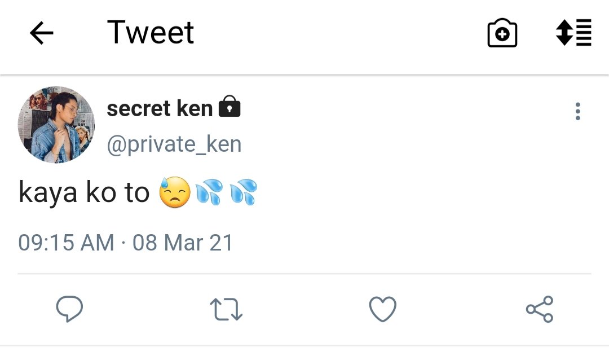Tap the sort list icon with arrows
Screen dimensions: 609x356
(573, 33)
